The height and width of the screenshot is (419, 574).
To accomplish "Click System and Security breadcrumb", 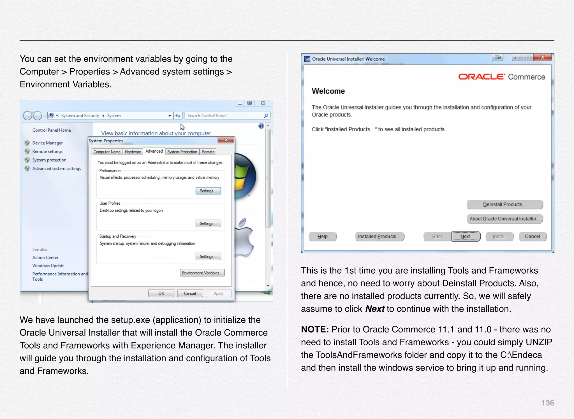I will [80, 116].
